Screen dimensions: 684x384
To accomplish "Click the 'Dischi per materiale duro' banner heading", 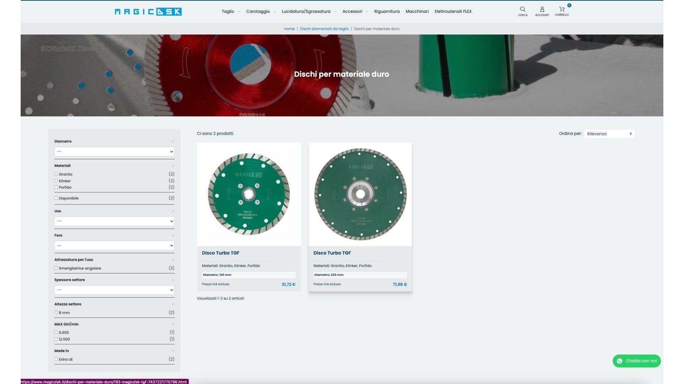I will 342,74.
